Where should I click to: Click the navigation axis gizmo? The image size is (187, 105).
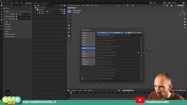point(182,14)
